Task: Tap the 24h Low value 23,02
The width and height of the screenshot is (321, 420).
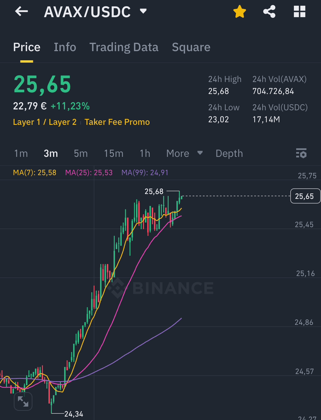Action: (219, 120)
